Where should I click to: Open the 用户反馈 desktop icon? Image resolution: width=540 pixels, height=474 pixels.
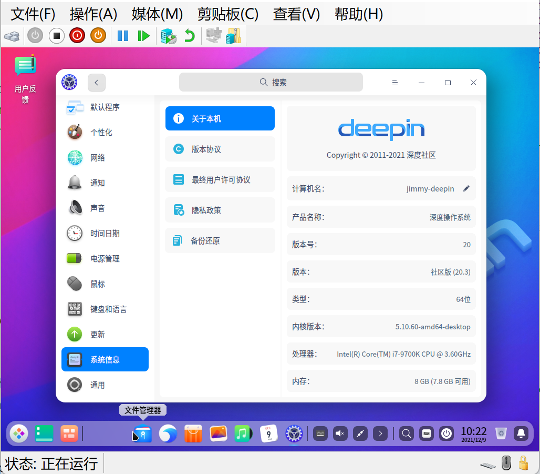pos(25,79)
